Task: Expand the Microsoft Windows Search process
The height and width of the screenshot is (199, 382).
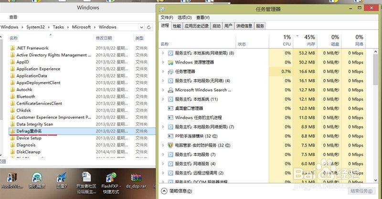Action: pyautogui.click(x=163, y=90)
